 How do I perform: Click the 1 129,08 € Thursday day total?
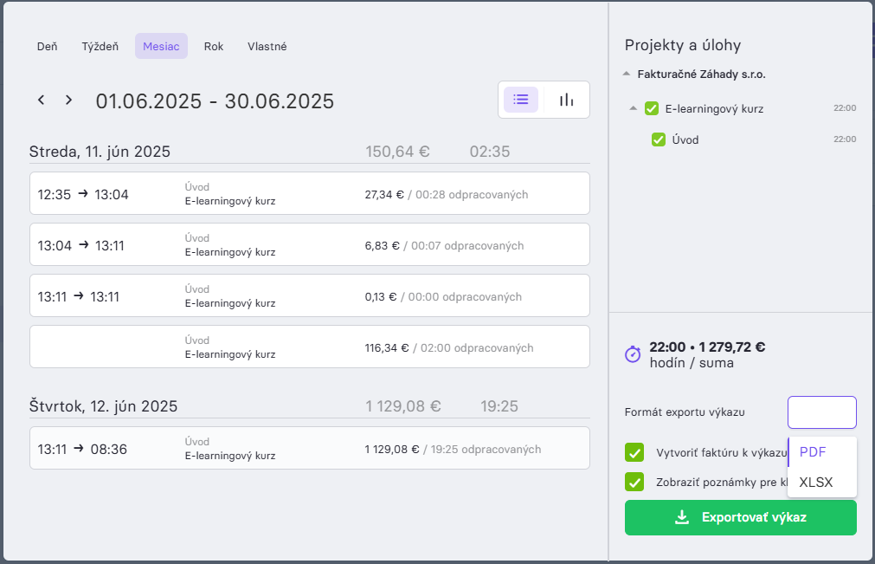tap(403, 406)
